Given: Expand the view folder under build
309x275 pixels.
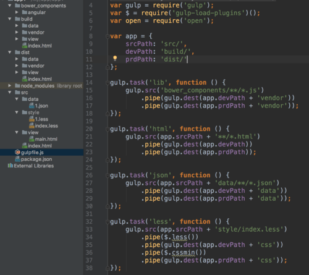Looking at the screenshot, I should pyautogui.click(x=17, y=39).
